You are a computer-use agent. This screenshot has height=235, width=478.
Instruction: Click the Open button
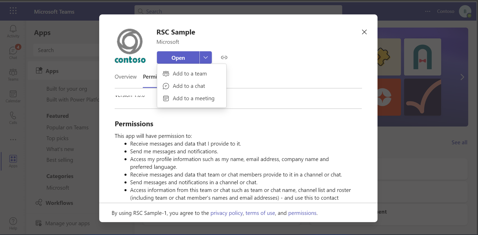point(178,57)
